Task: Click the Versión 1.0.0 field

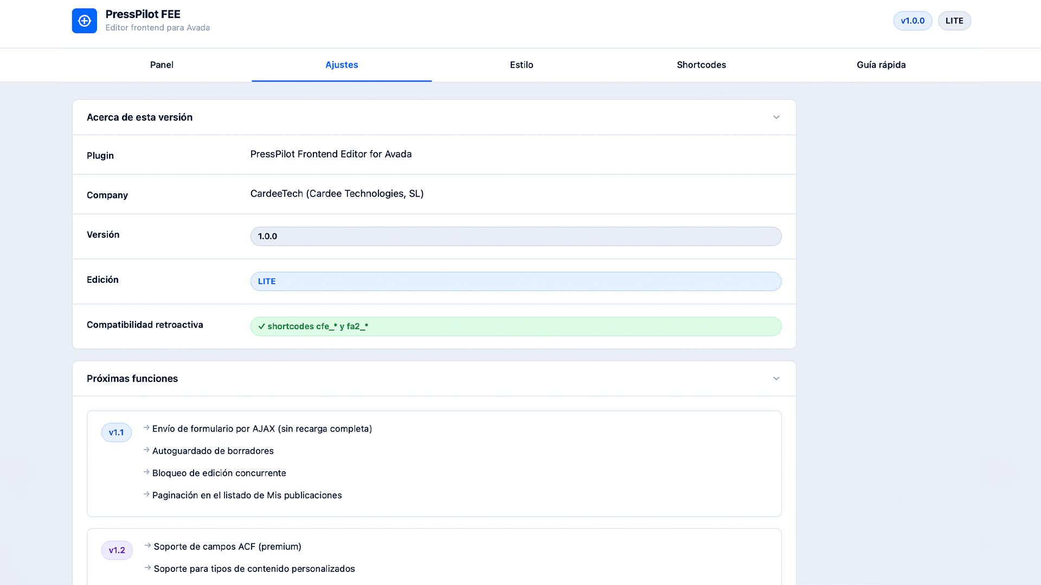Action: pyautogui.click(x=515, y=236)
